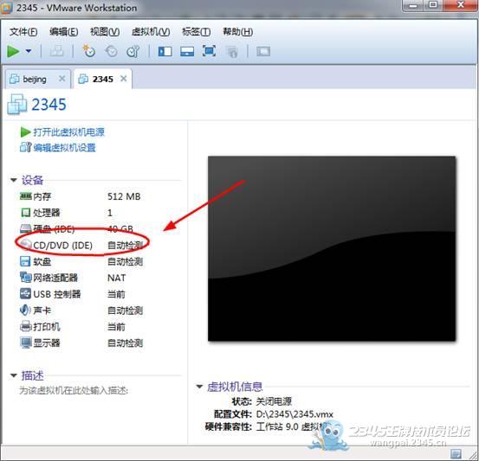
Task: Enter full screen mode icon
Action: [209, 51]
